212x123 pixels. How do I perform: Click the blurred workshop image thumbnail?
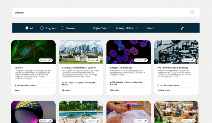176,112
